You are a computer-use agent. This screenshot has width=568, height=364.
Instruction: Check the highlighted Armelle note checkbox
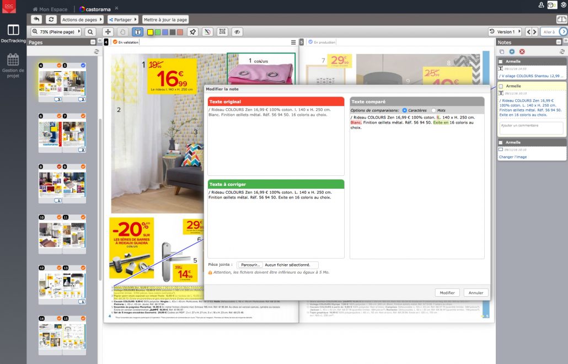click(501, 86)
